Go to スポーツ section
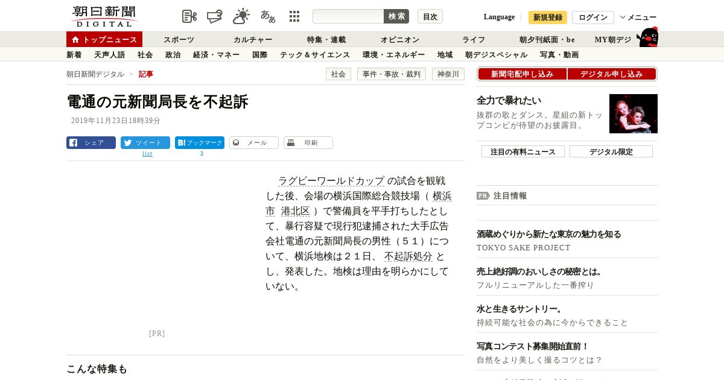The width and height of the screenshot is (724, 380). click(179, 40)
